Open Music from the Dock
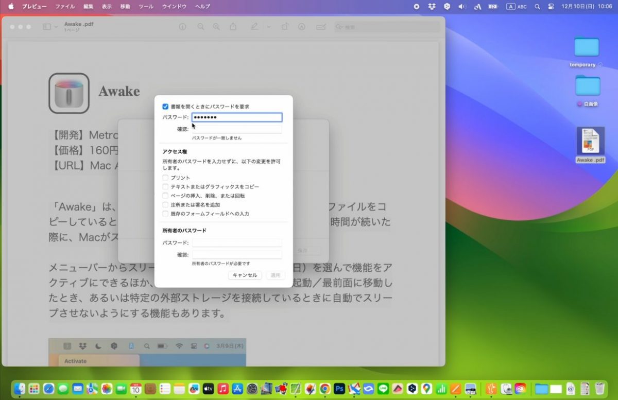Viewport: 618px width, 400px height. [x=223, y=388]
